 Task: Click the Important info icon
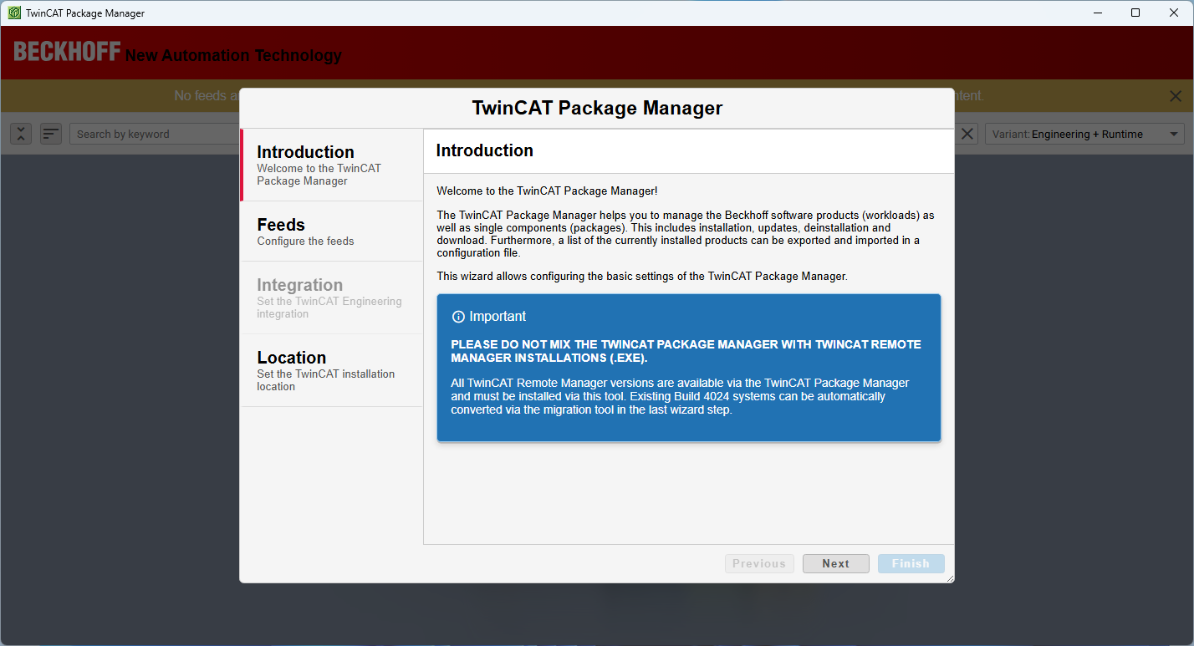pyautogui.click(x=458, y=317)
